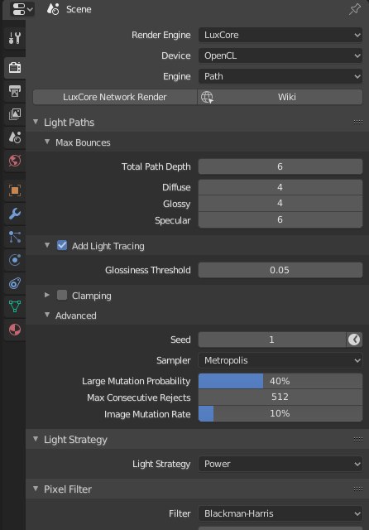The width and height of the screenshot is (369, 530).
Task: Open the World properties tab
Action: click(x=15, y=161)
